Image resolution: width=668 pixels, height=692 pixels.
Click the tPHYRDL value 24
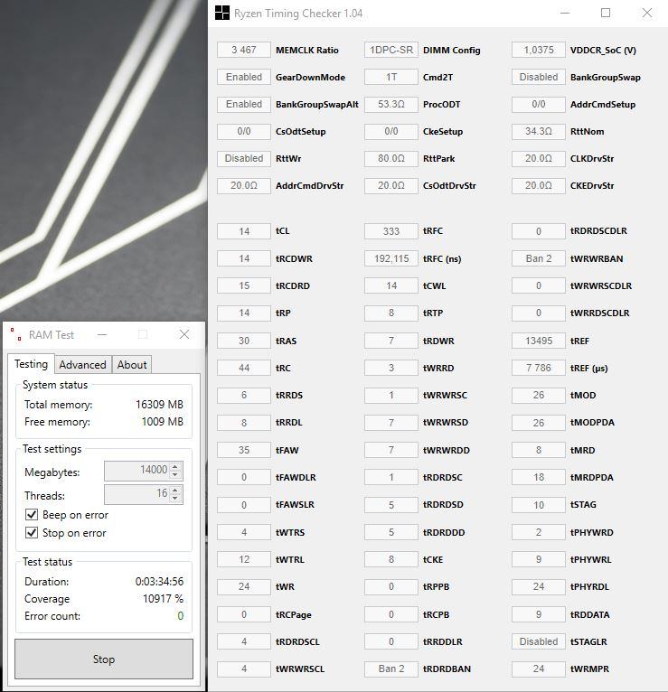pos(539,587)
